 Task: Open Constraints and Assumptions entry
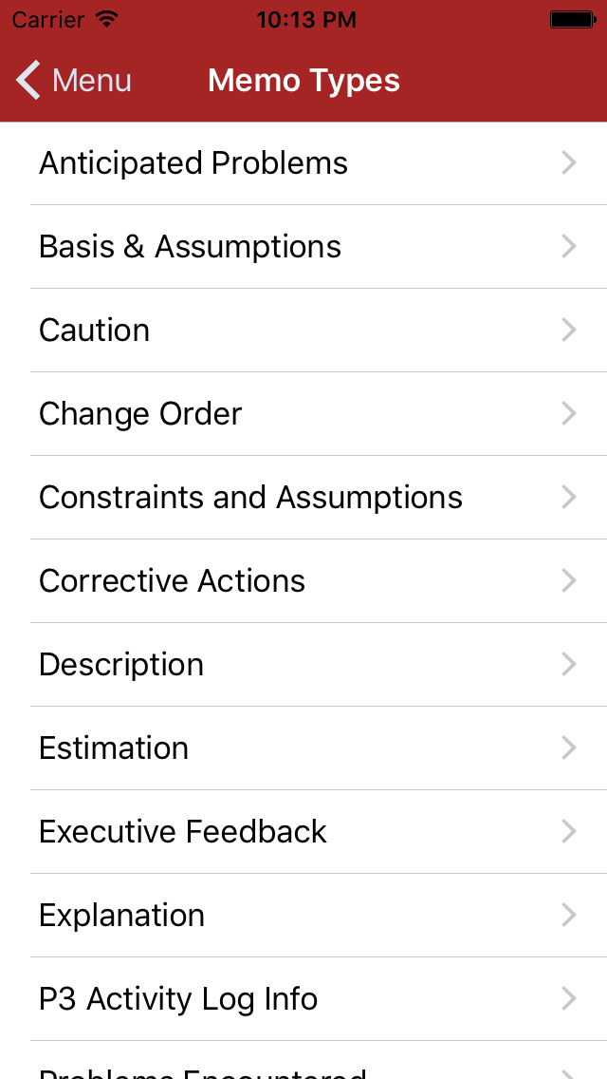250,498
